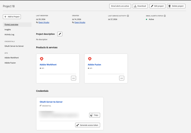
Task: Click the Jul 14, 2026 created date
Action: (x=76, y=20)
